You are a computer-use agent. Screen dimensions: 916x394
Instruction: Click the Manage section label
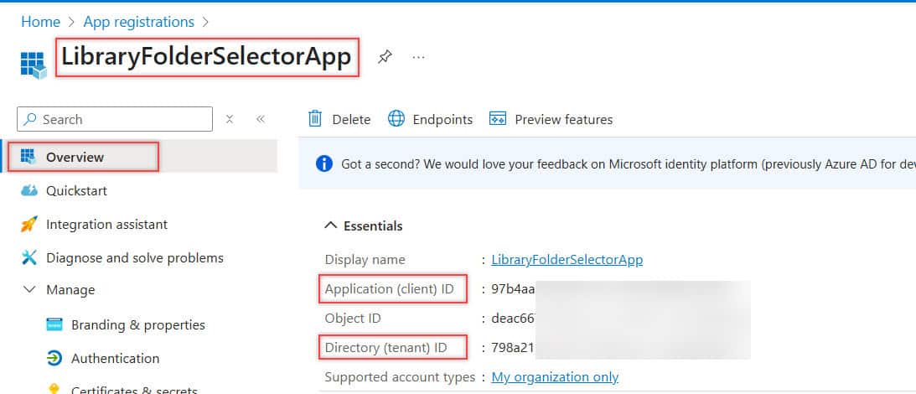[x=70, y=290]
